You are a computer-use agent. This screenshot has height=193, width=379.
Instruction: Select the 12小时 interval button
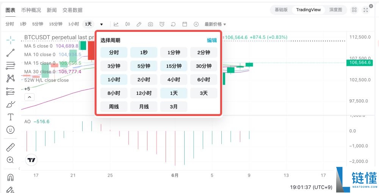click(x=144, y=93)
